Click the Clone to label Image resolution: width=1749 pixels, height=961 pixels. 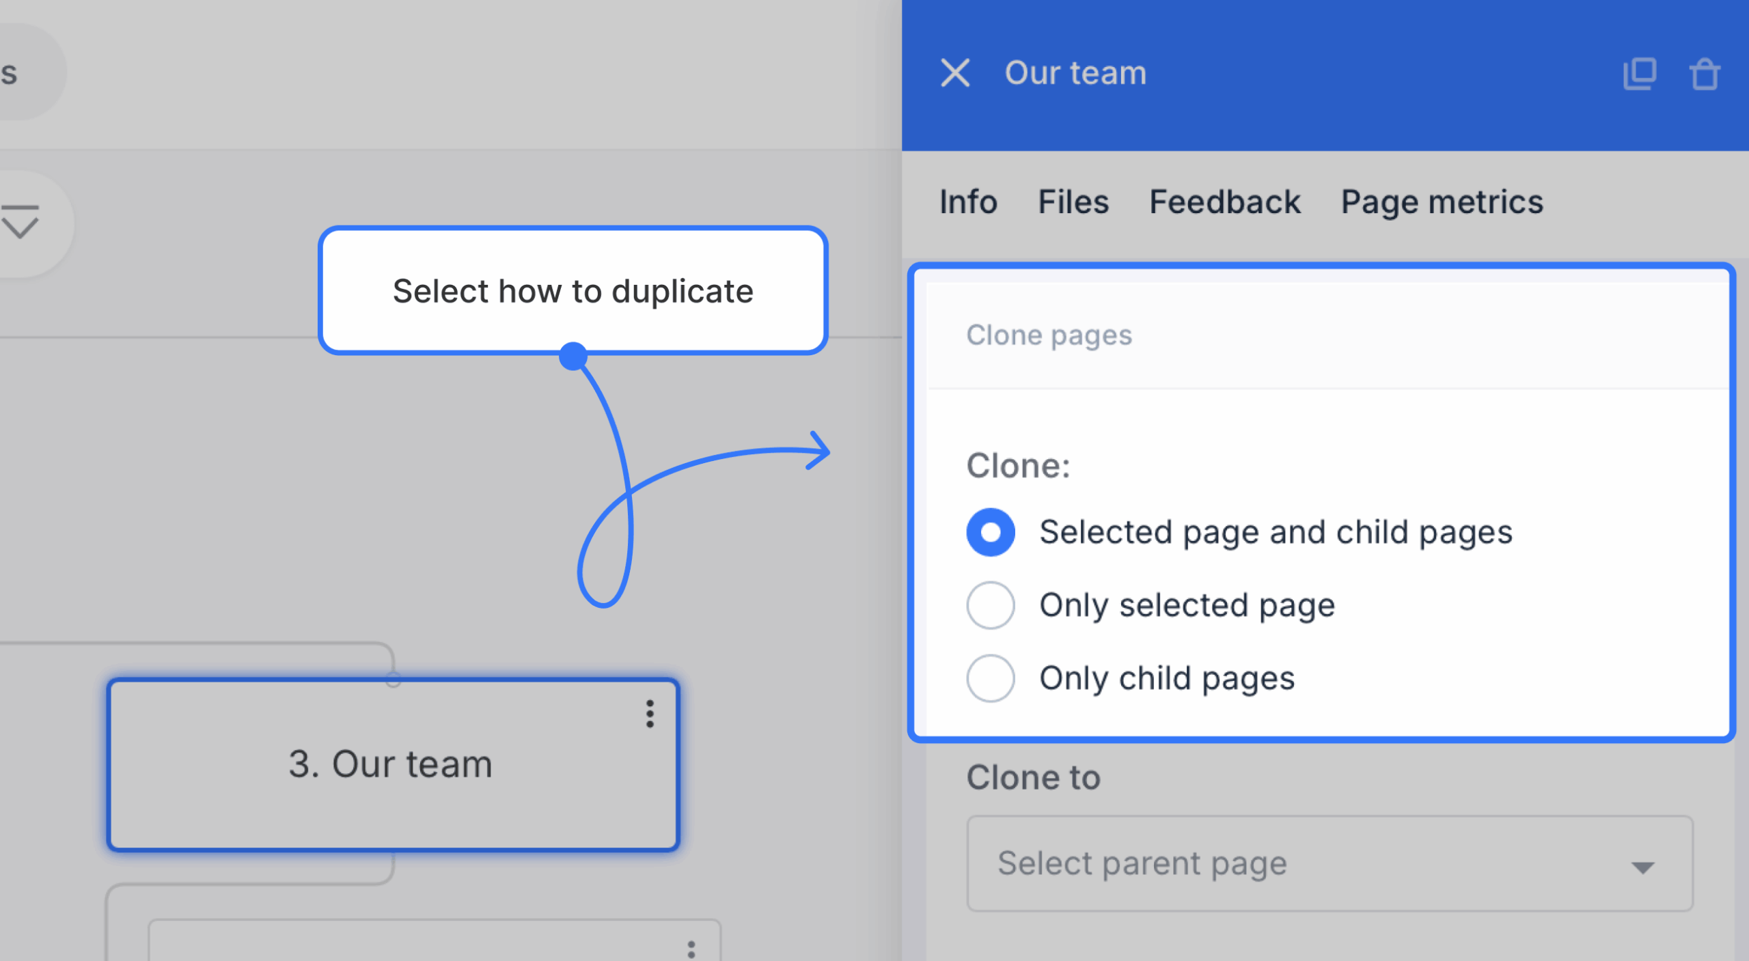(x=1033, y=777)
